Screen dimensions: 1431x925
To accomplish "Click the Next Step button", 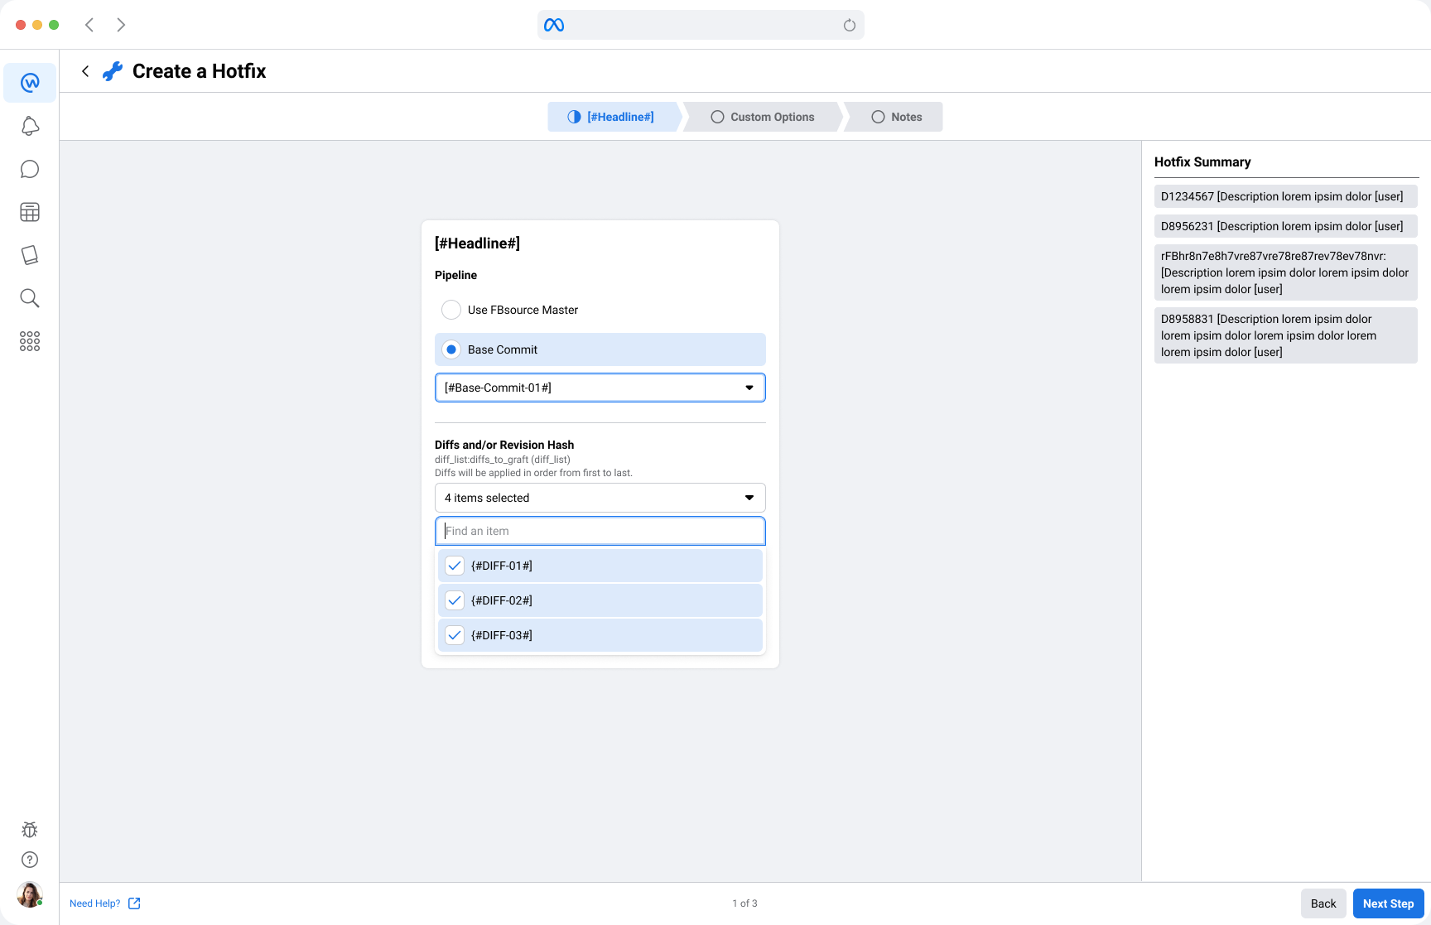I will point(1389,903).
